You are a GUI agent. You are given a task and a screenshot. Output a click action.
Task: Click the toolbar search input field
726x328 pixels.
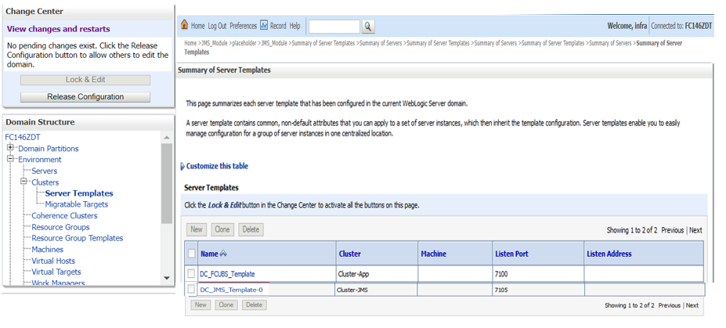point(334,27)
